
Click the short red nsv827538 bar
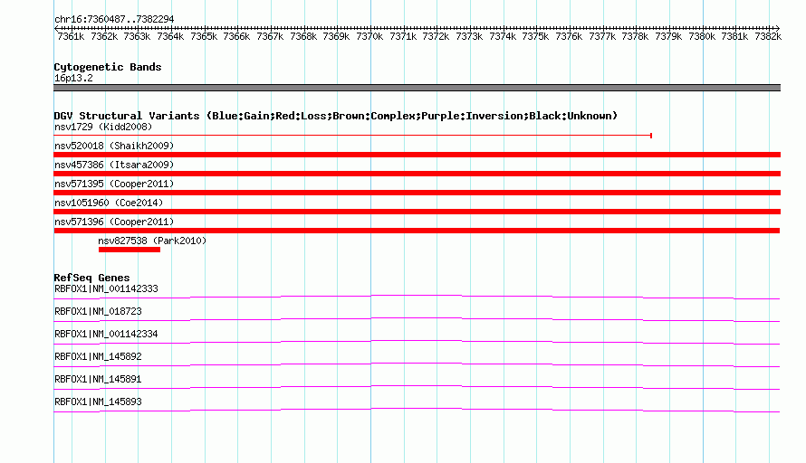click(x=129, y=250)
